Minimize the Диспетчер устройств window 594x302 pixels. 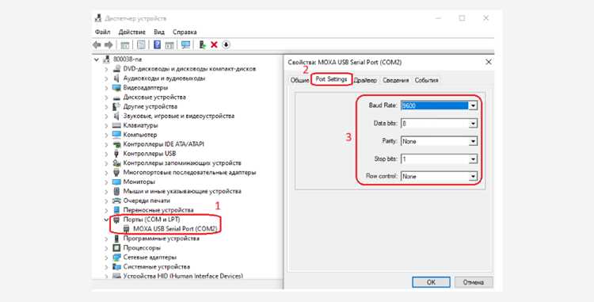tap(438, 18)
